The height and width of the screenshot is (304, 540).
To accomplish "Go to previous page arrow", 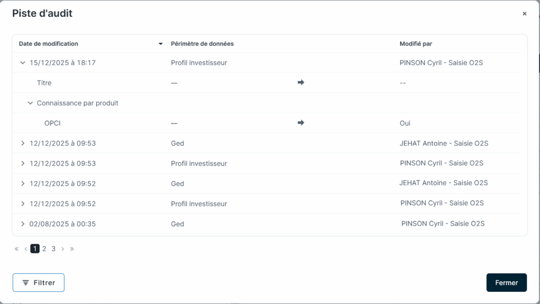I will tap(26, 249).
